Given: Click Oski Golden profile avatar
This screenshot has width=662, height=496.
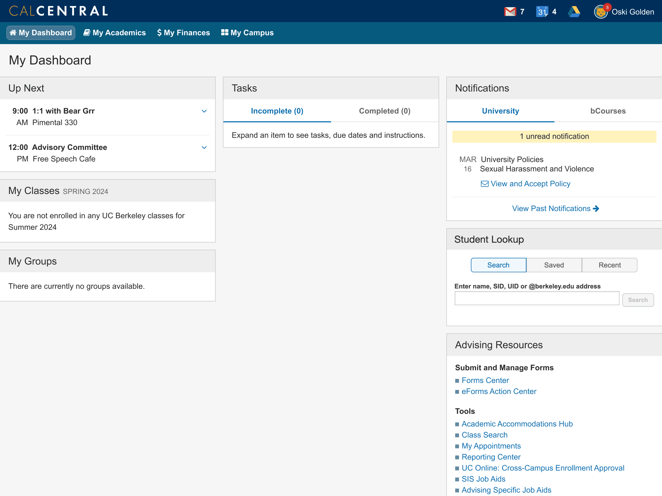Looking at the screenshot, I should (x=601, y=12).
